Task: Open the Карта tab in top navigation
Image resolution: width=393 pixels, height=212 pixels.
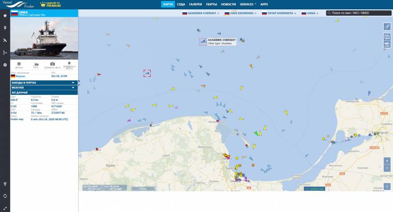Action: click(168, 4)
